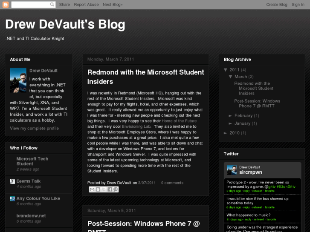The width and height of the screenshot is (310, 232).
Task: Open the Sign In link
Action: pyautogui.click(x=298, y=5)
